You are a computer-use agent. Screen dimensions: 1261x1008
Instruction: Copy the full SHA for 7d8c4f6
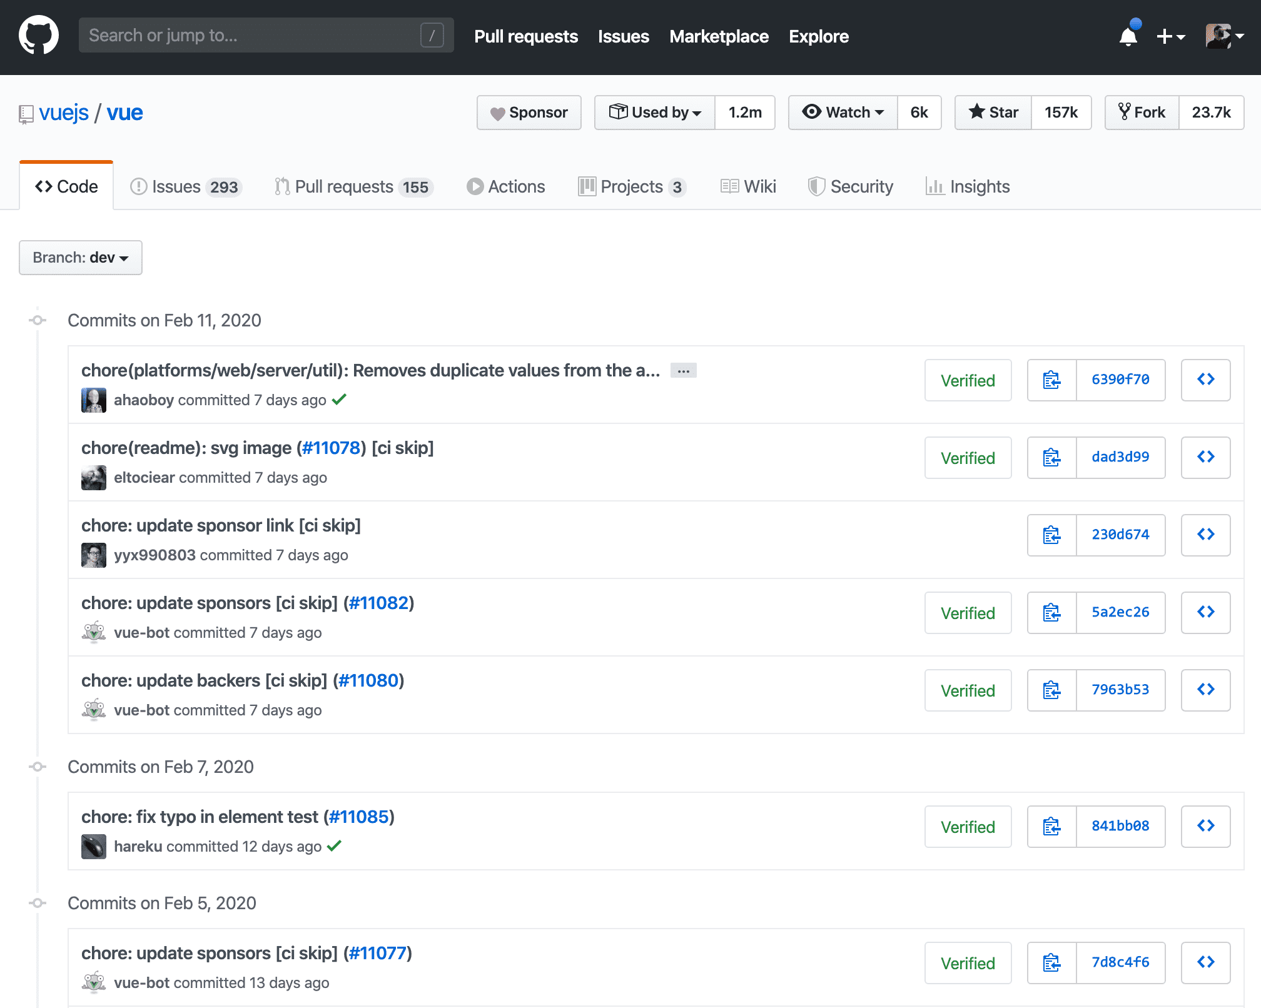[x=1051, y=963]
